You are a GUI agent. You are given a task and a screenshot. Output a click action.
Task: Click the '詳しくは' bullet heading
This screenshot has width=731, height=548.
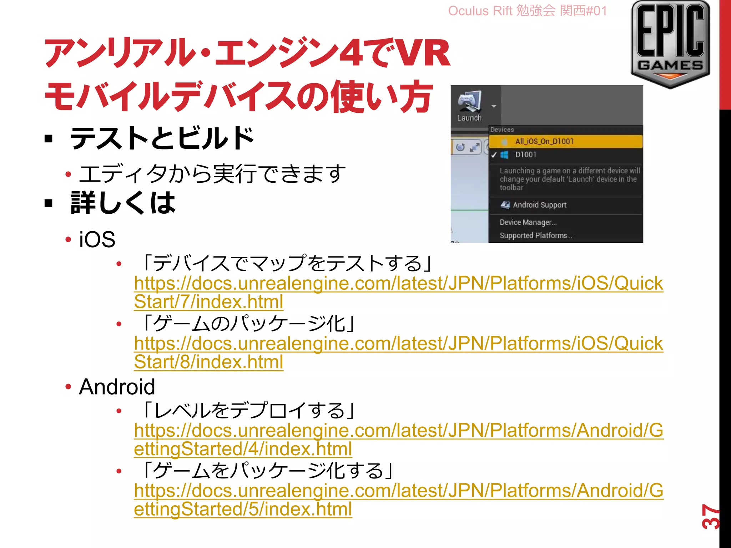tap(123, 203)
